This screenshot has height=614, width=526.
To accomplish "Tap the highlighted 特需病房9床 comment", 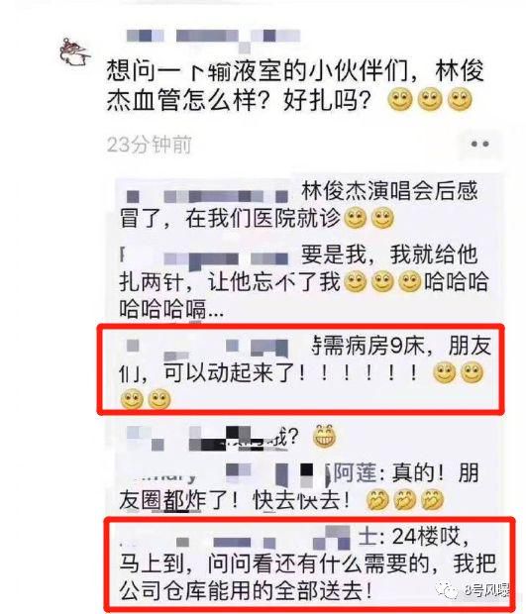I will (x=300, y=368).
